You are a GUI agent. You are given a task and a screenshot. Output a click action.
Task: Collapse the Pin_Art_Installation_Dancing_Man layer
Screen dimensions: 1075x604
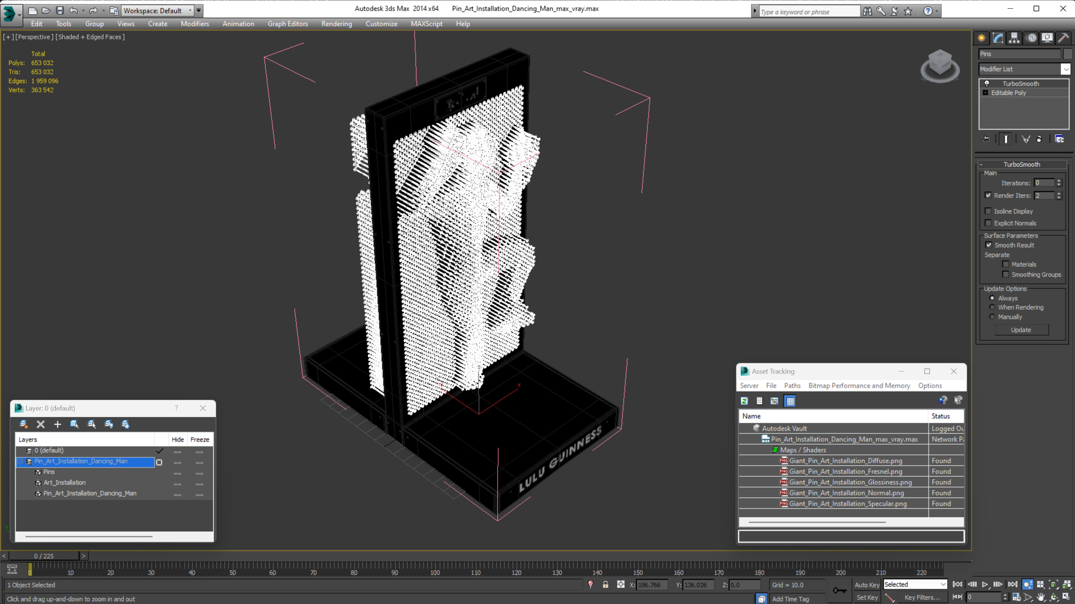pos(20,461)
